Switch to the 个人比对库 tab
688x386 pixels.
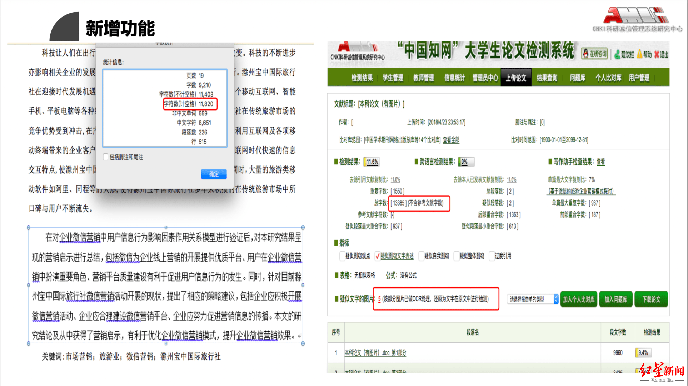[608, 78]
